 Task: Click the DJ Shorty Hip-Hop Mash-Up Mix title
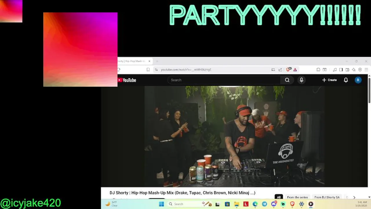[182, 193]
